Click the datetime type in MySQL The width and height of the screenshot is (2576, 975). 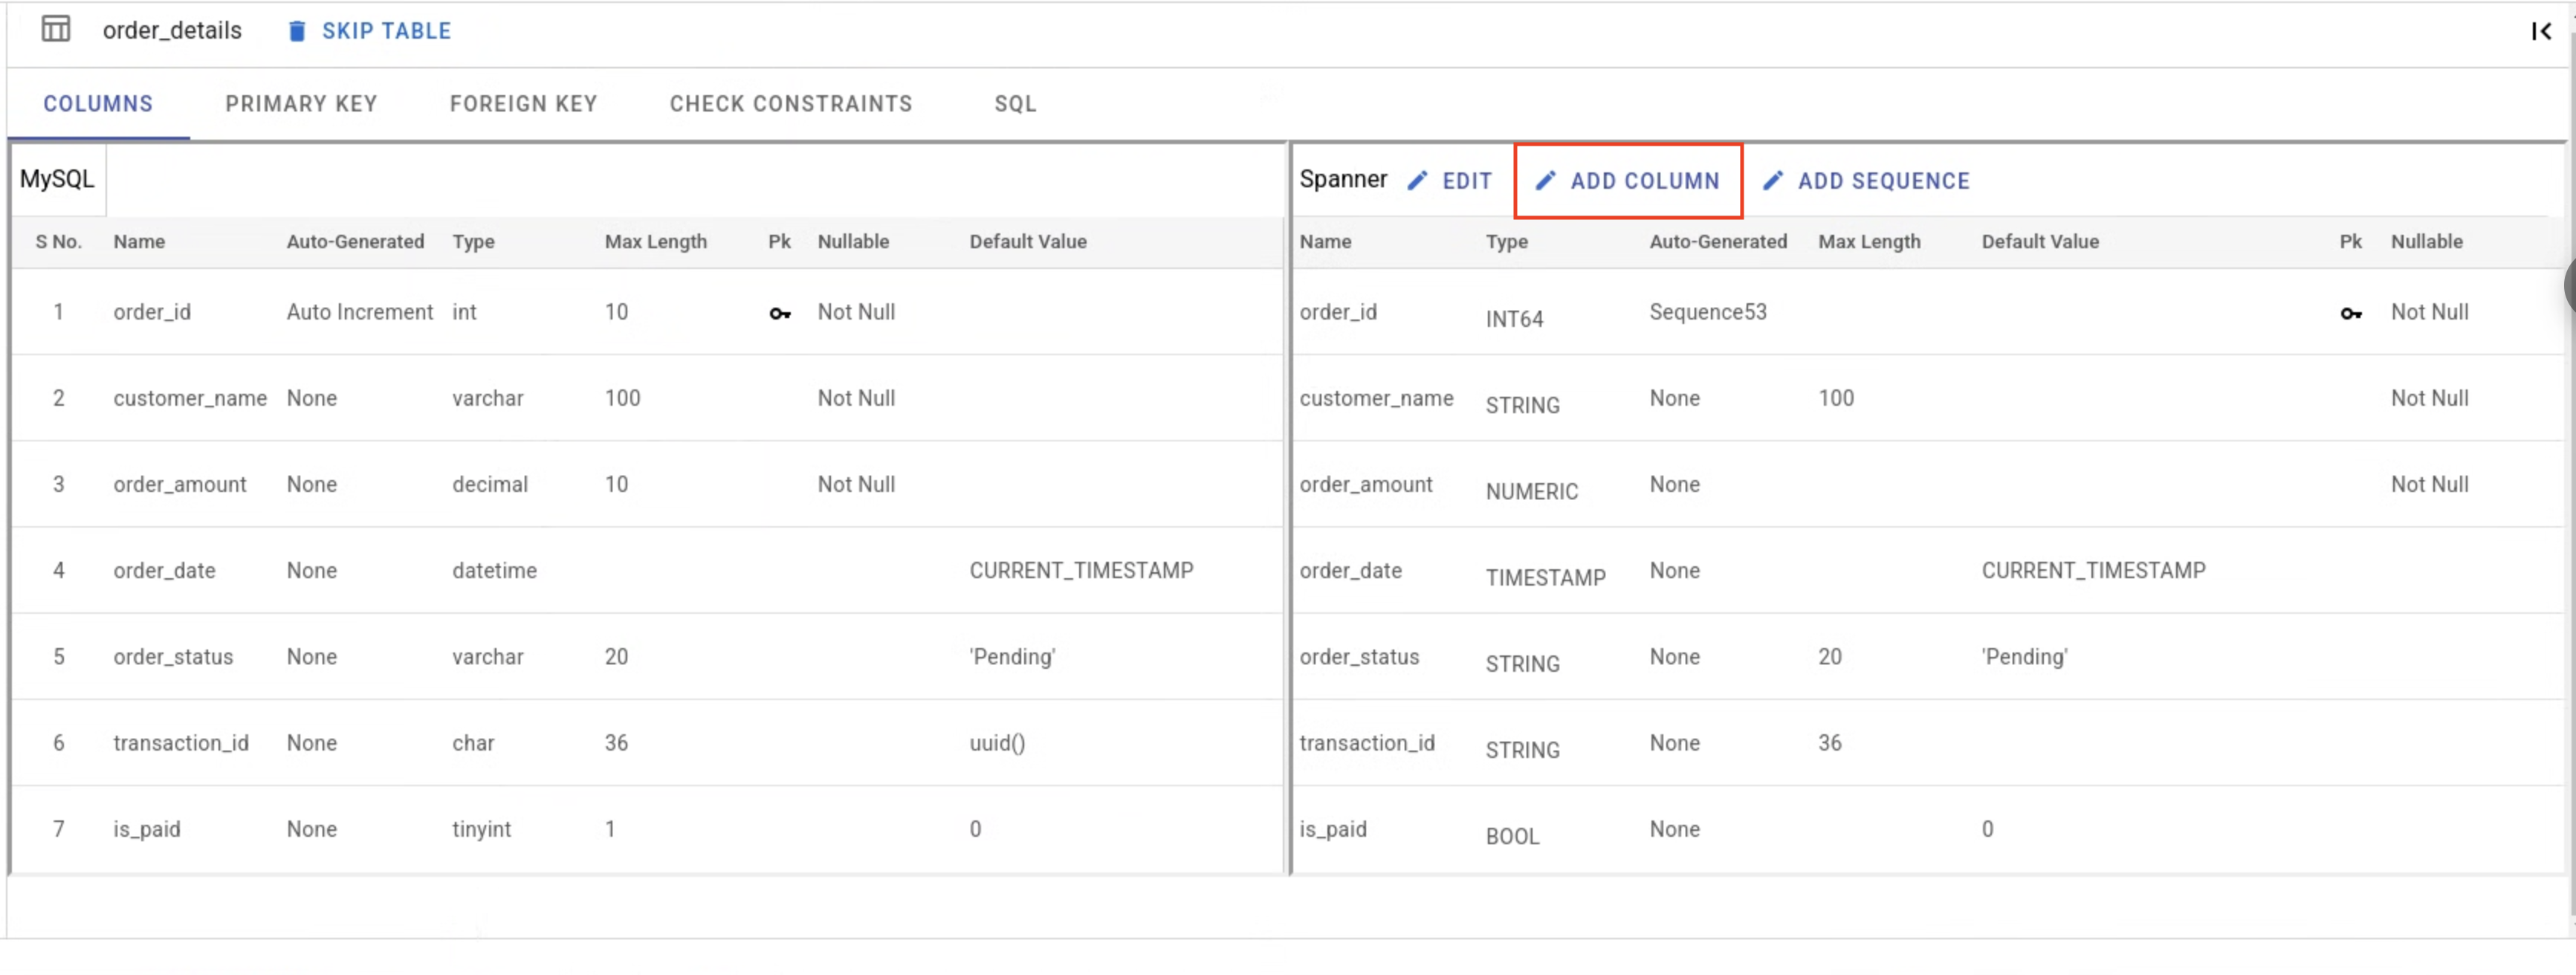click(x=494, y=570)
